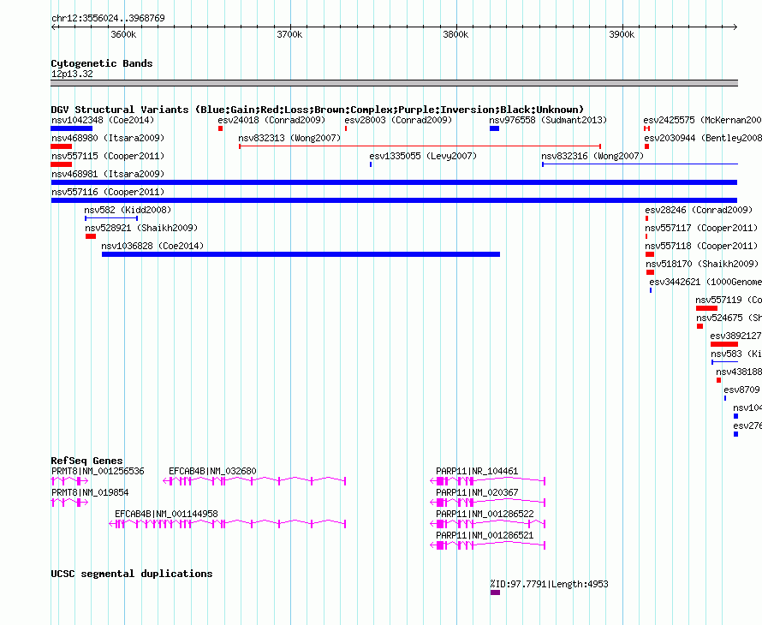The width and height of the screenshot is (762, 625).
Task: Click the 3900k ruler tick label
Action: 622,34
